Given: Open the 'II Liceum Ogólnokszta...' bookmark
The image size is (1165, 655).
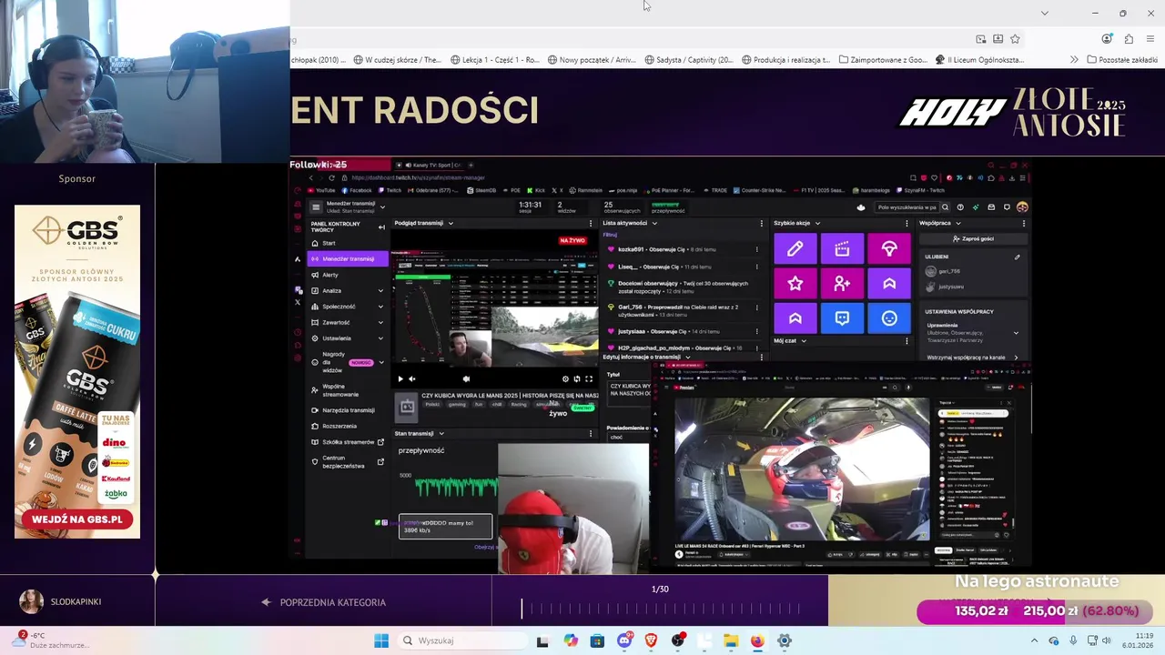Looking at the screenshot, I should point(979,60).
